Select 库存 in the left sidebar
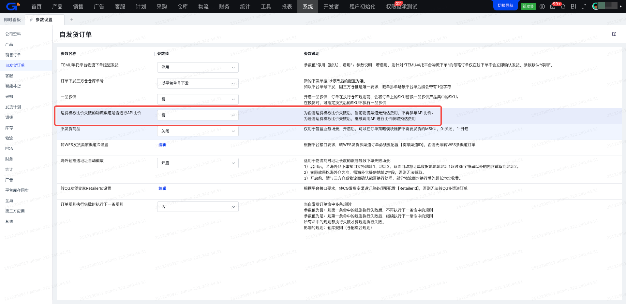Image resolution: width=626 pixels, height=304 pixels. [26, 128]
